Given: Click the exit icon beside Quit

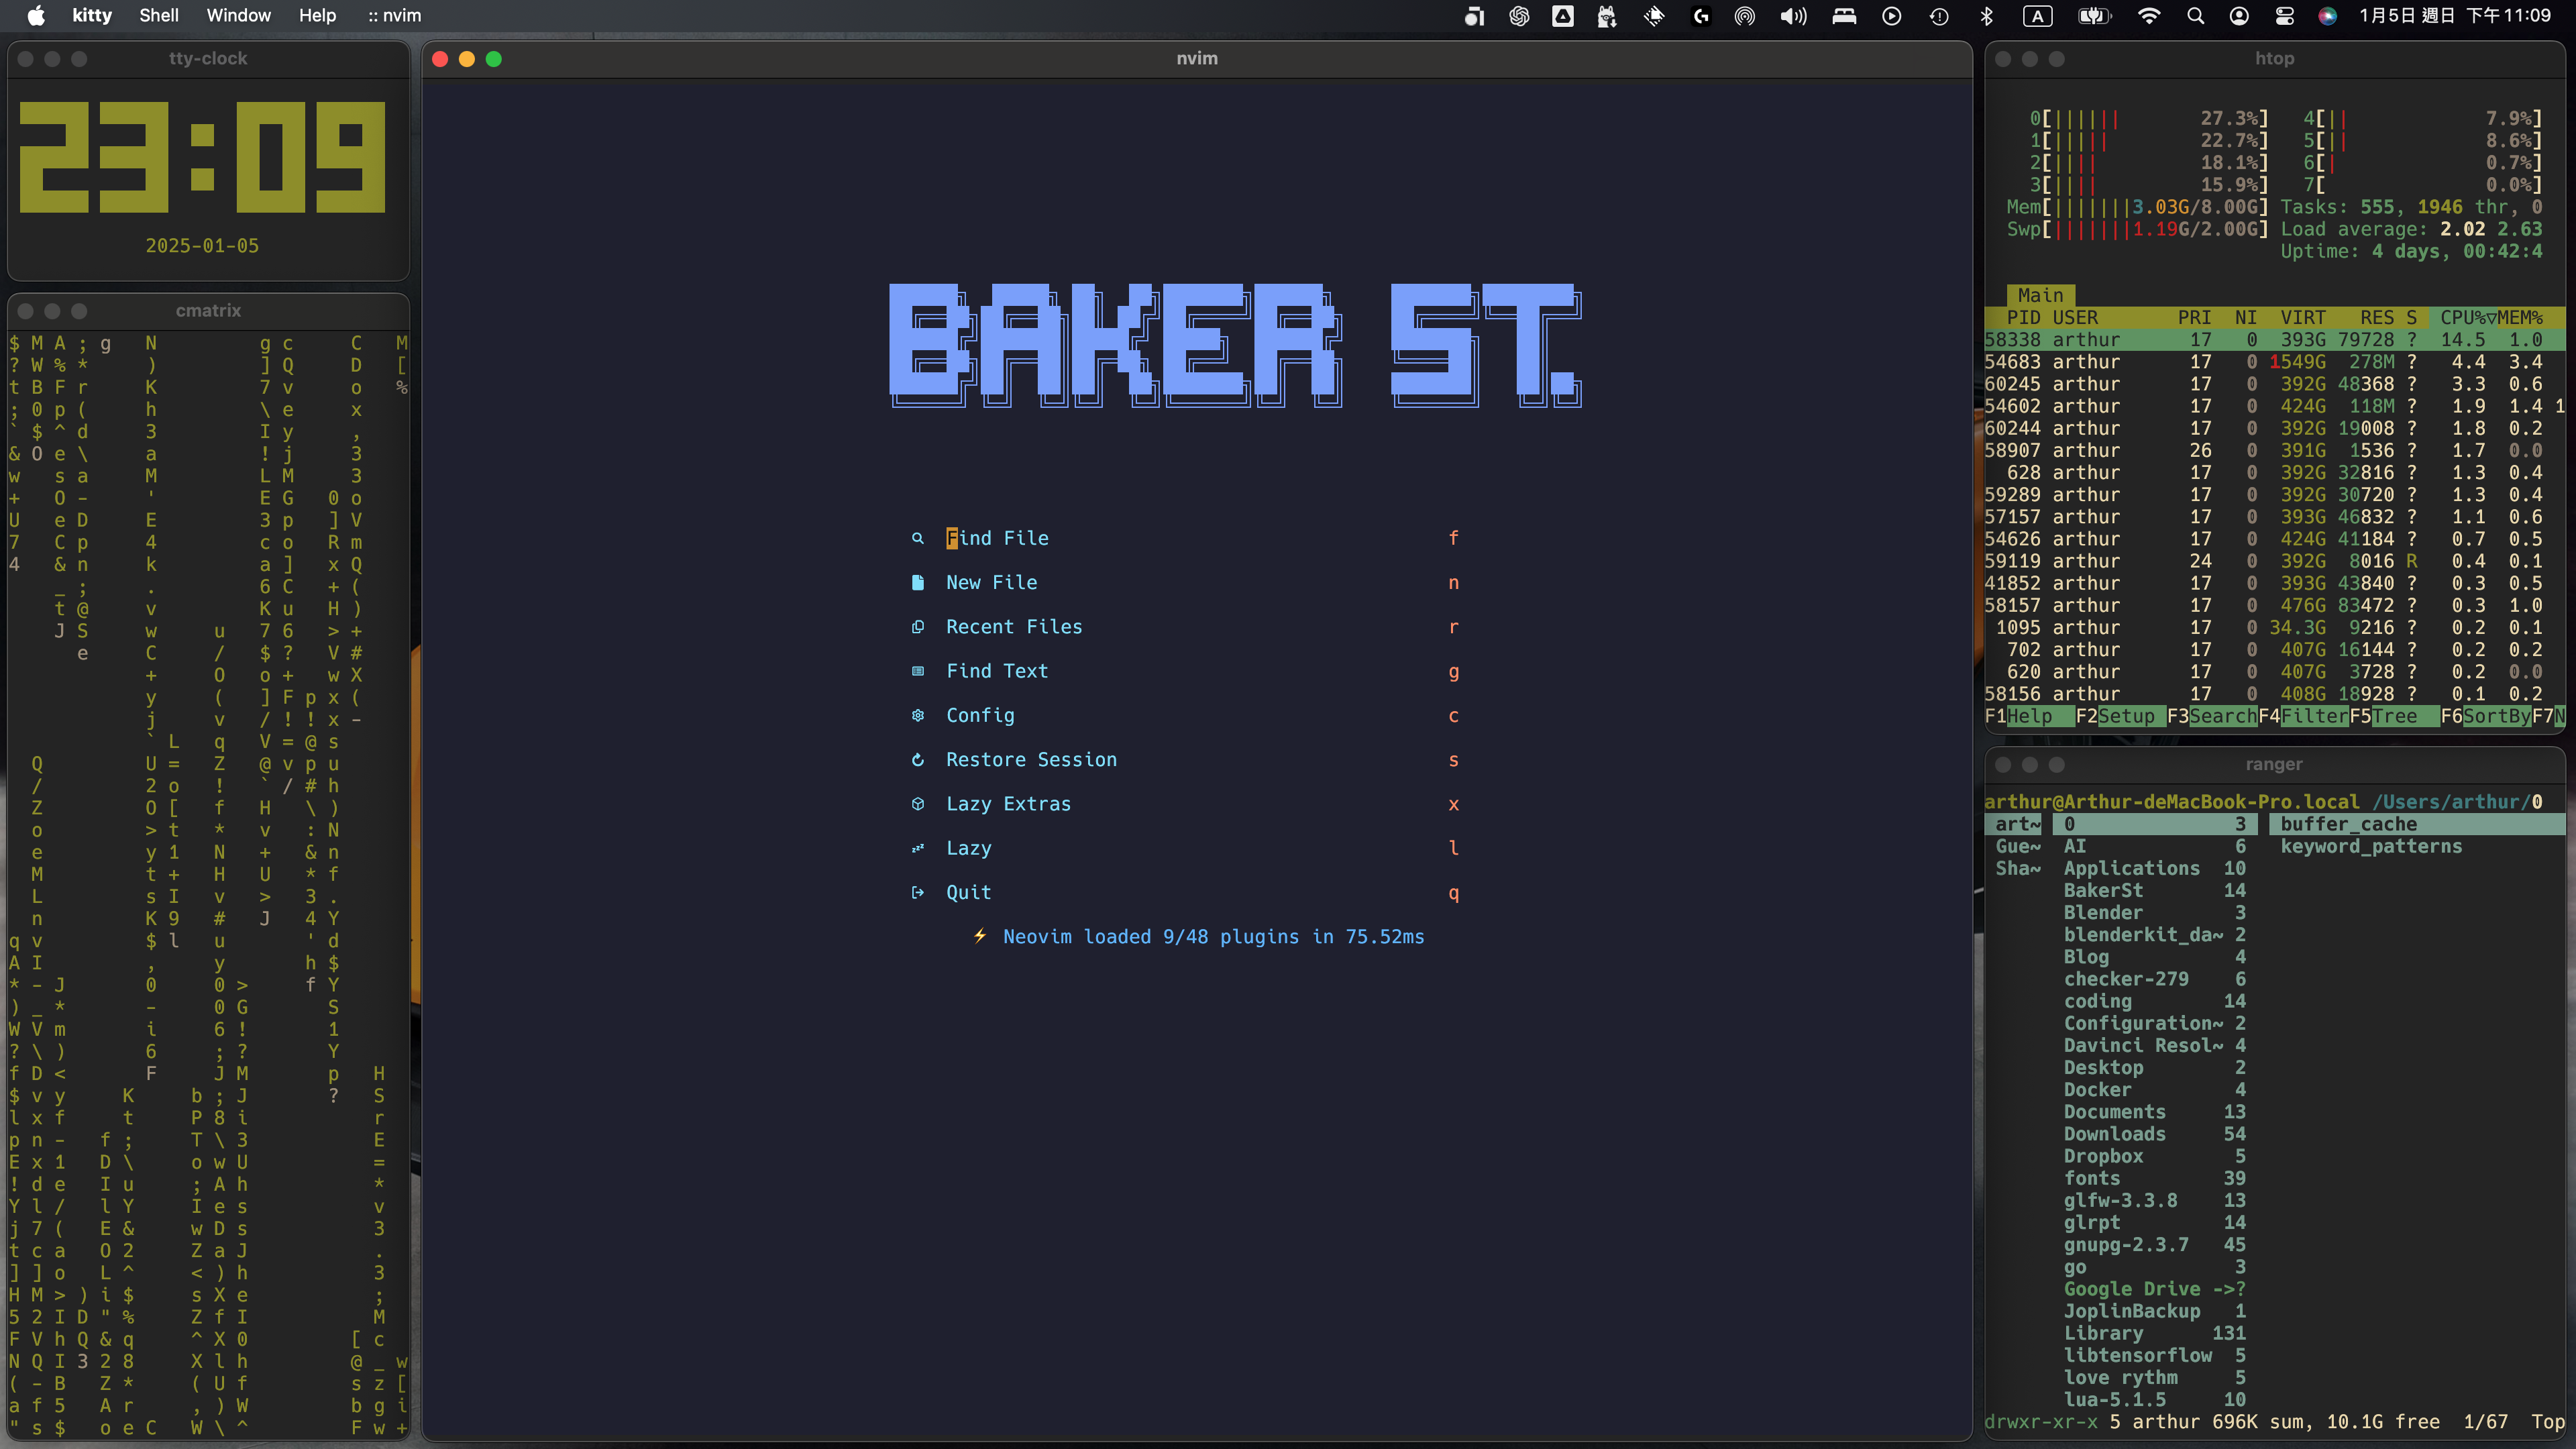Looking at the screenshot, I should click(x=917, y=892).
